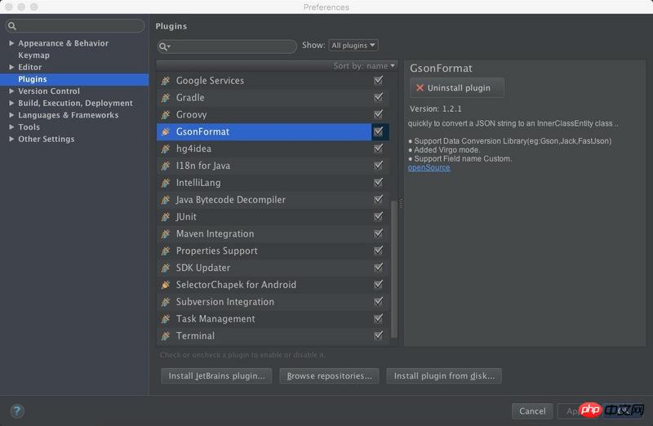Image resolution: width=653 pixels, height=426 pixels.
Task: Select Keymap in the settings sidebar
Action: [x=33, y=55]
